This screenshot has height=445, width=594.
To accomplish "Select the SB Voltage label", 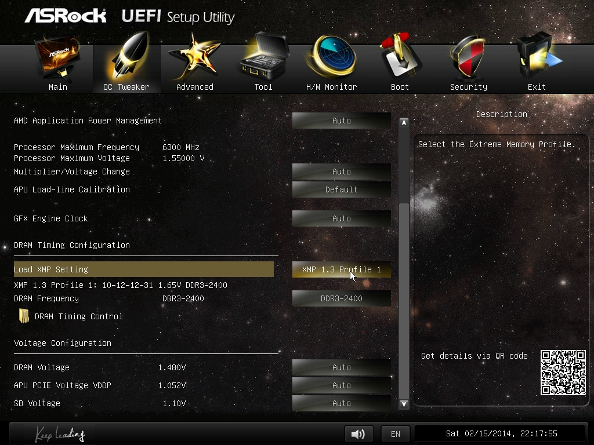I will [37, 403].
